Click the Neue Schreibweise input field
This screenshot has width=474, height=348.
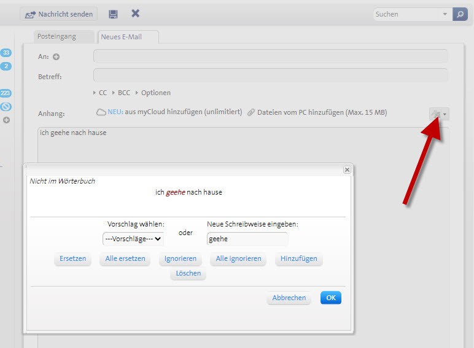tap(247, 239)
